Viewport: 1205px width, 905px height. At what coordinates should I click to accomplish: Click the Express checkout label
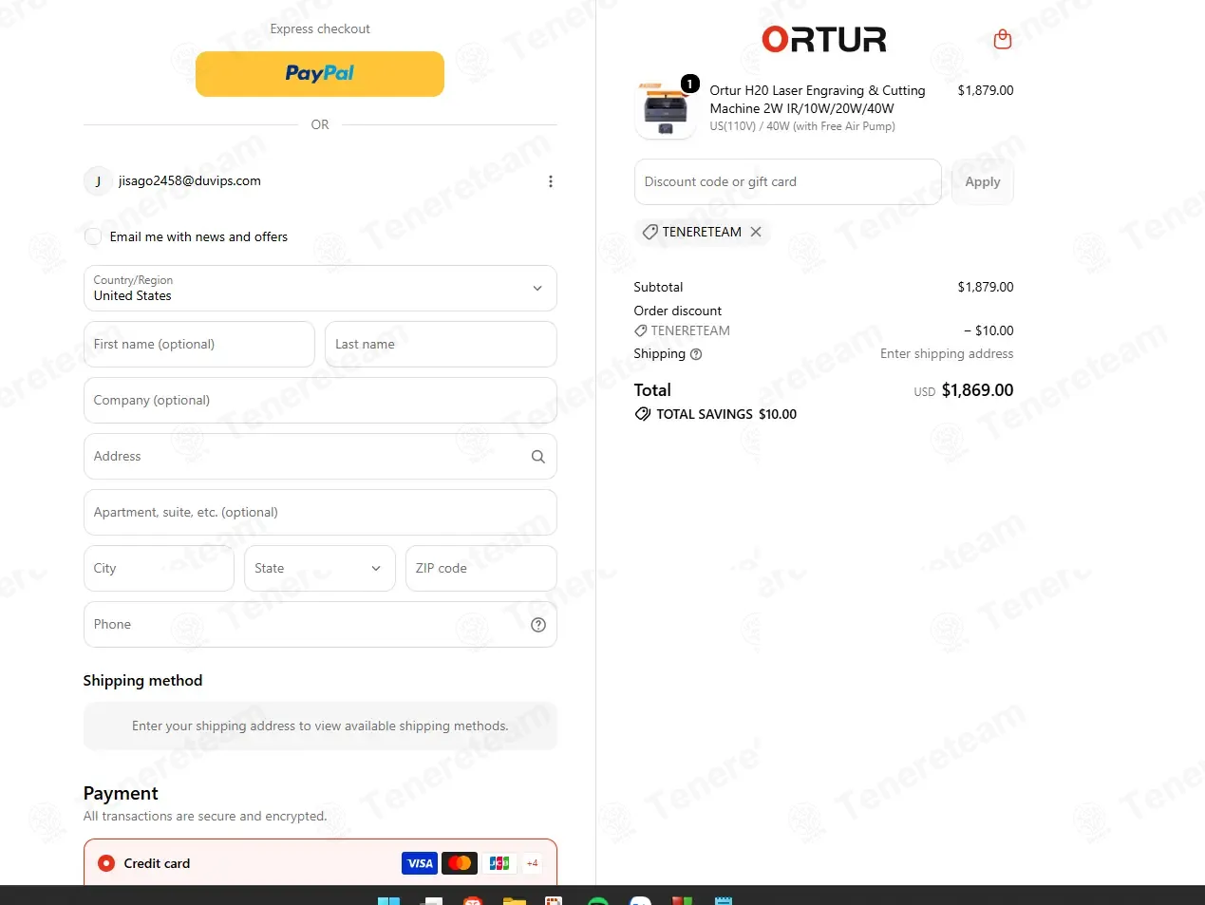[x=320, y=29]
